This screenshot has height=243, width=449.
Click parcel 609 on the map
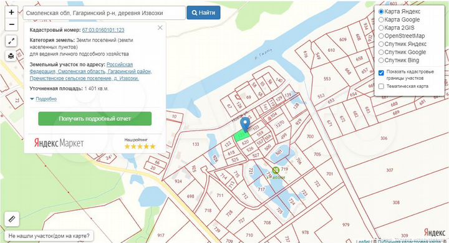pyautogui.click(x=343, y=39)
